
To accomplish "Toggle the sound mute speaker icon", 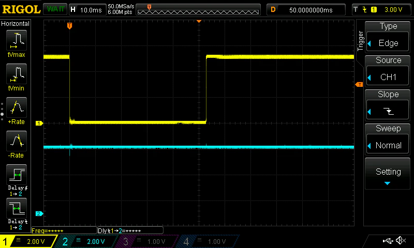I will [x=401, y=240].
